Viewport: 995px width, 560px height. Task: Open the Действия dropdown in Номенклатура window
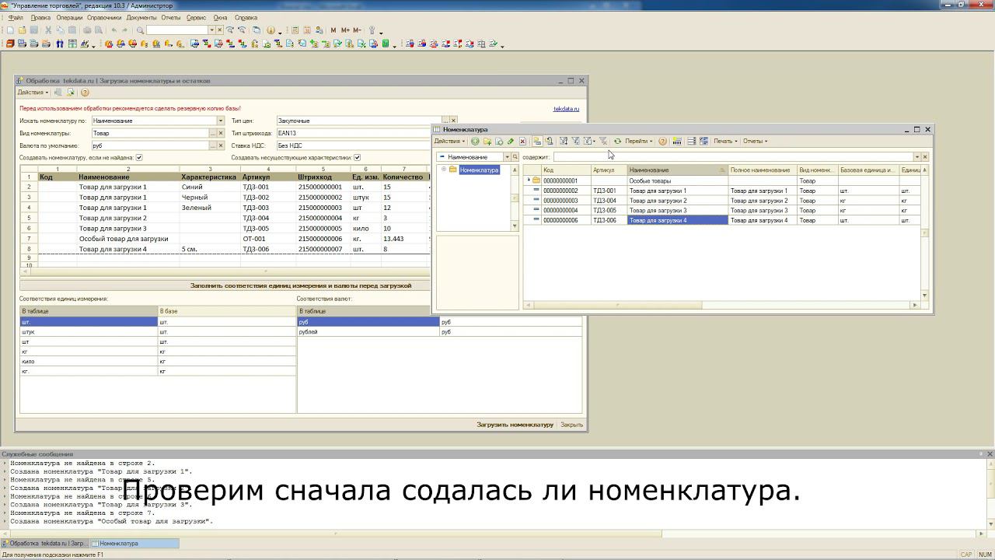pos(449,142)
